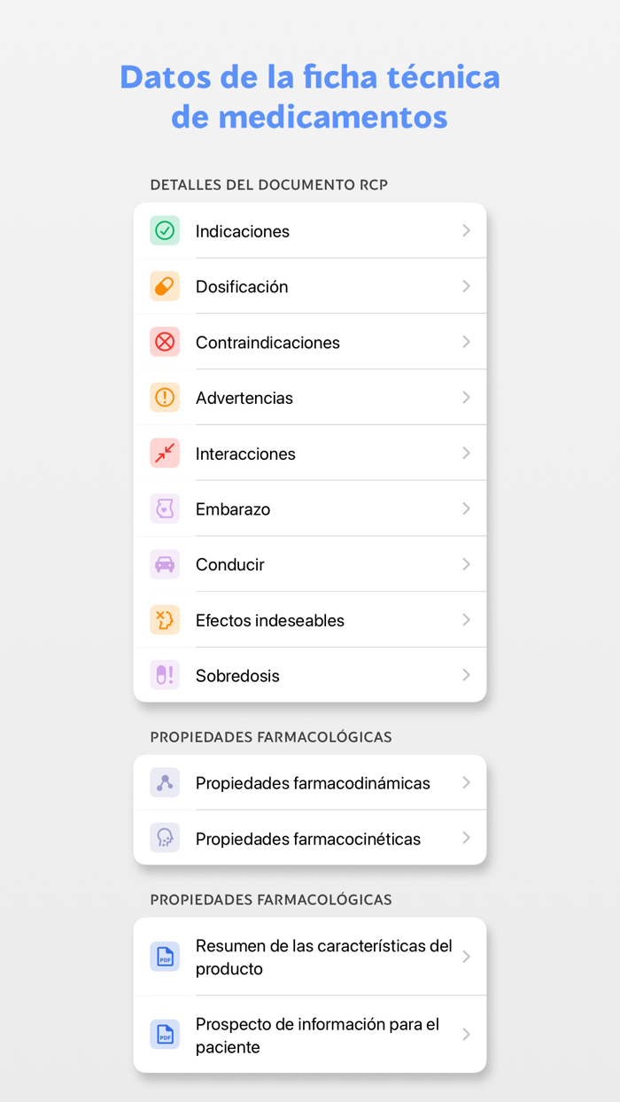Open Prospecto de información para el paciente
620x1102 pixels.
pos(310,1034)
